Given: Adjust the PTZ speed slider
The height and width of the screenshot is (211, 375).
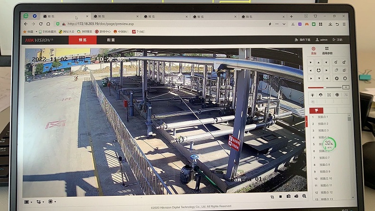Looking at the screenshot, I should (x=325, y=87).
